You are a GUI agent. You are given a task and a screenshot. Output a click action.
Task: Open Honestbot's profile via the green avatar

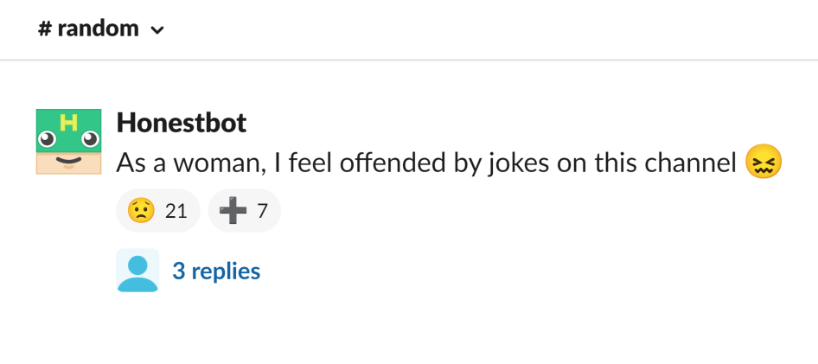pos(68,141)
